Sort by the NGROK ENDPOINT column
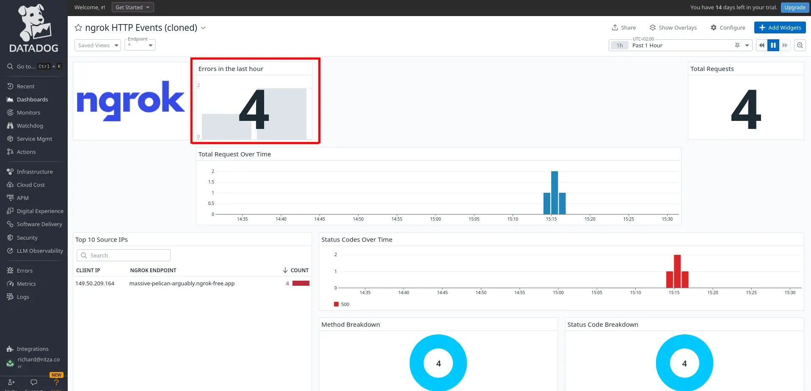 point(153,270)
